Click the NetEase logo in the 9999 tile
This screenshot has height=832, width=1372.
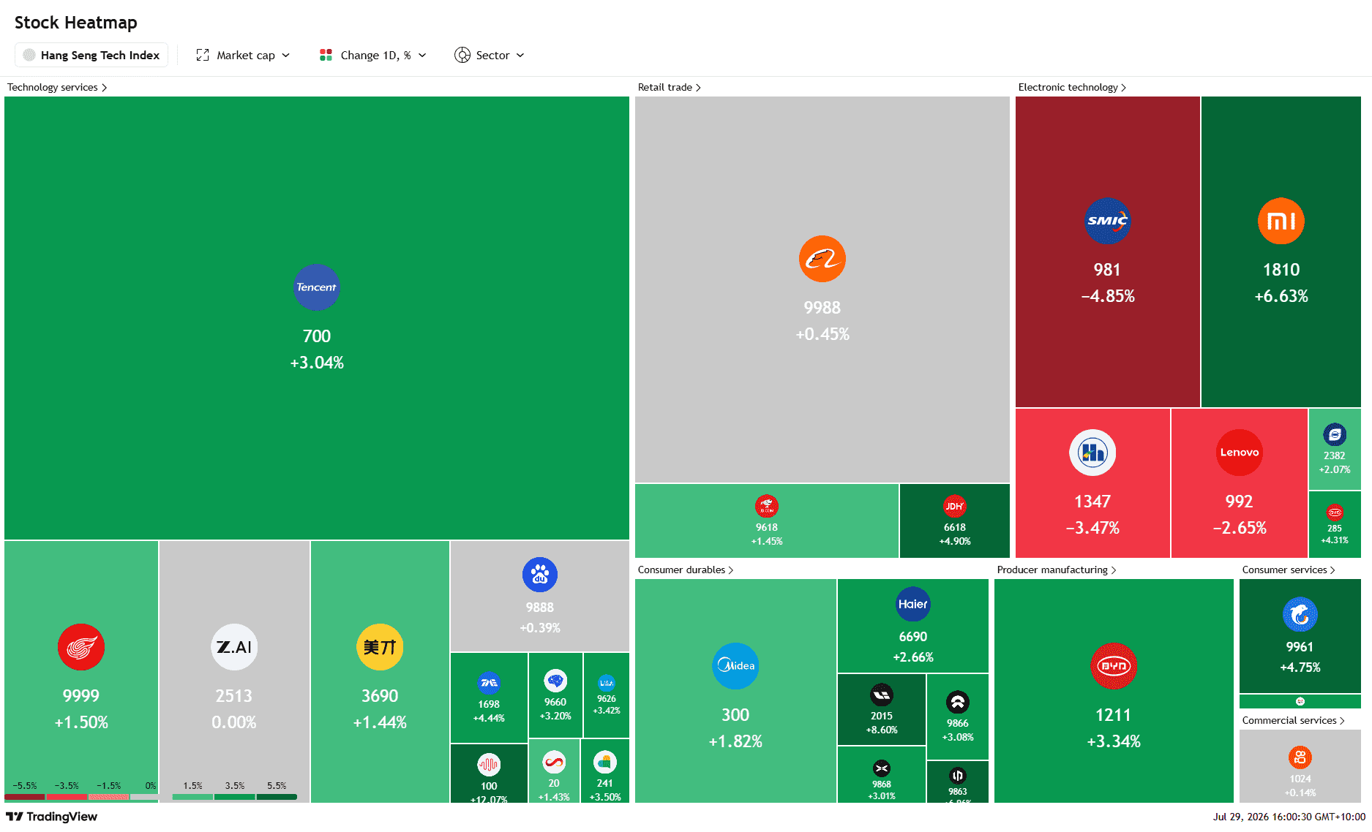coord(81,647)
